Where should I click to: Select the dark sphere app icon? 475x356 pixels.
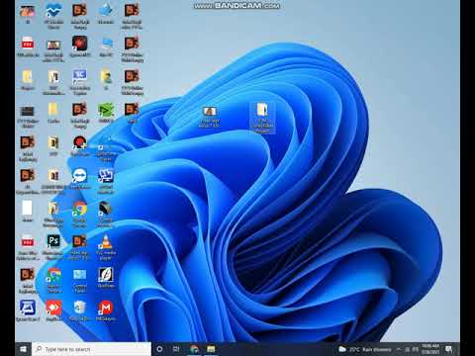[106, 209]
